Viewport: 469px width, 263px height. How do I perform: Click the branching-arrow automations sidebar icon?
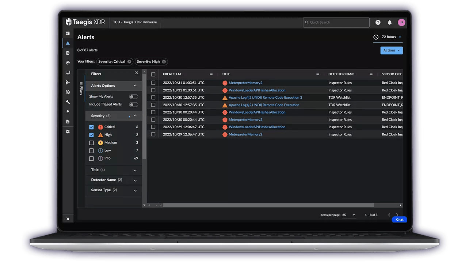point(68,82)
